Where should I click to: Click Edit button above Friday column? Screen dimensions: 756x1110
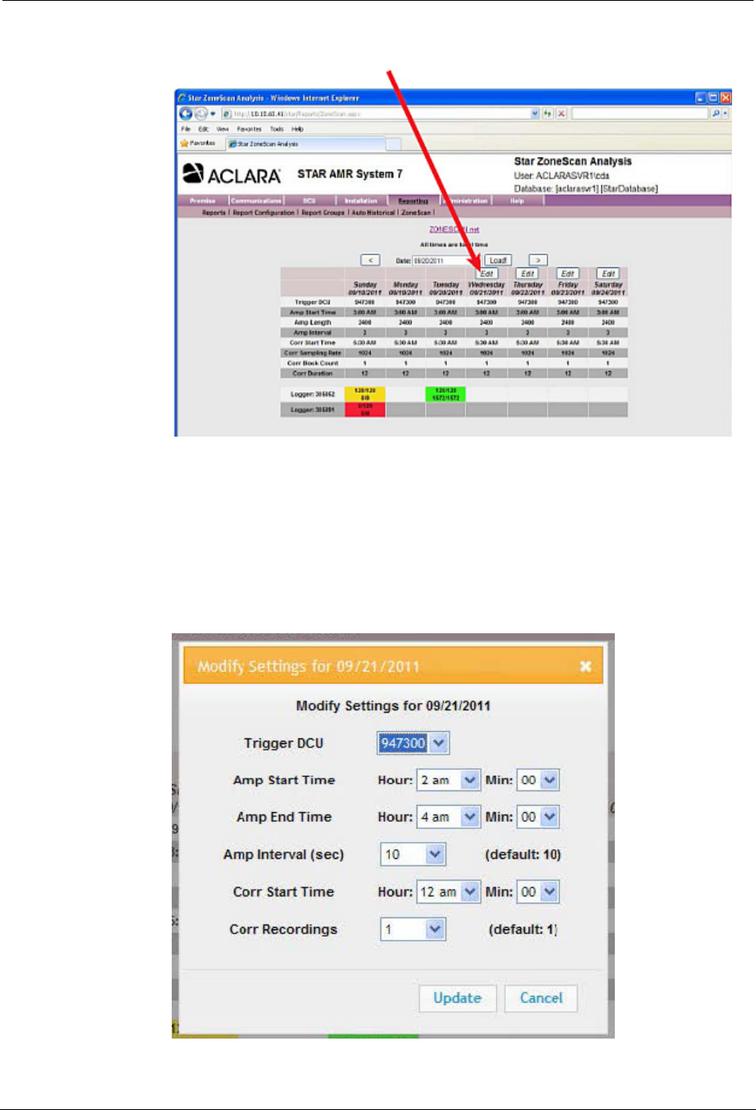pos(568,274)
